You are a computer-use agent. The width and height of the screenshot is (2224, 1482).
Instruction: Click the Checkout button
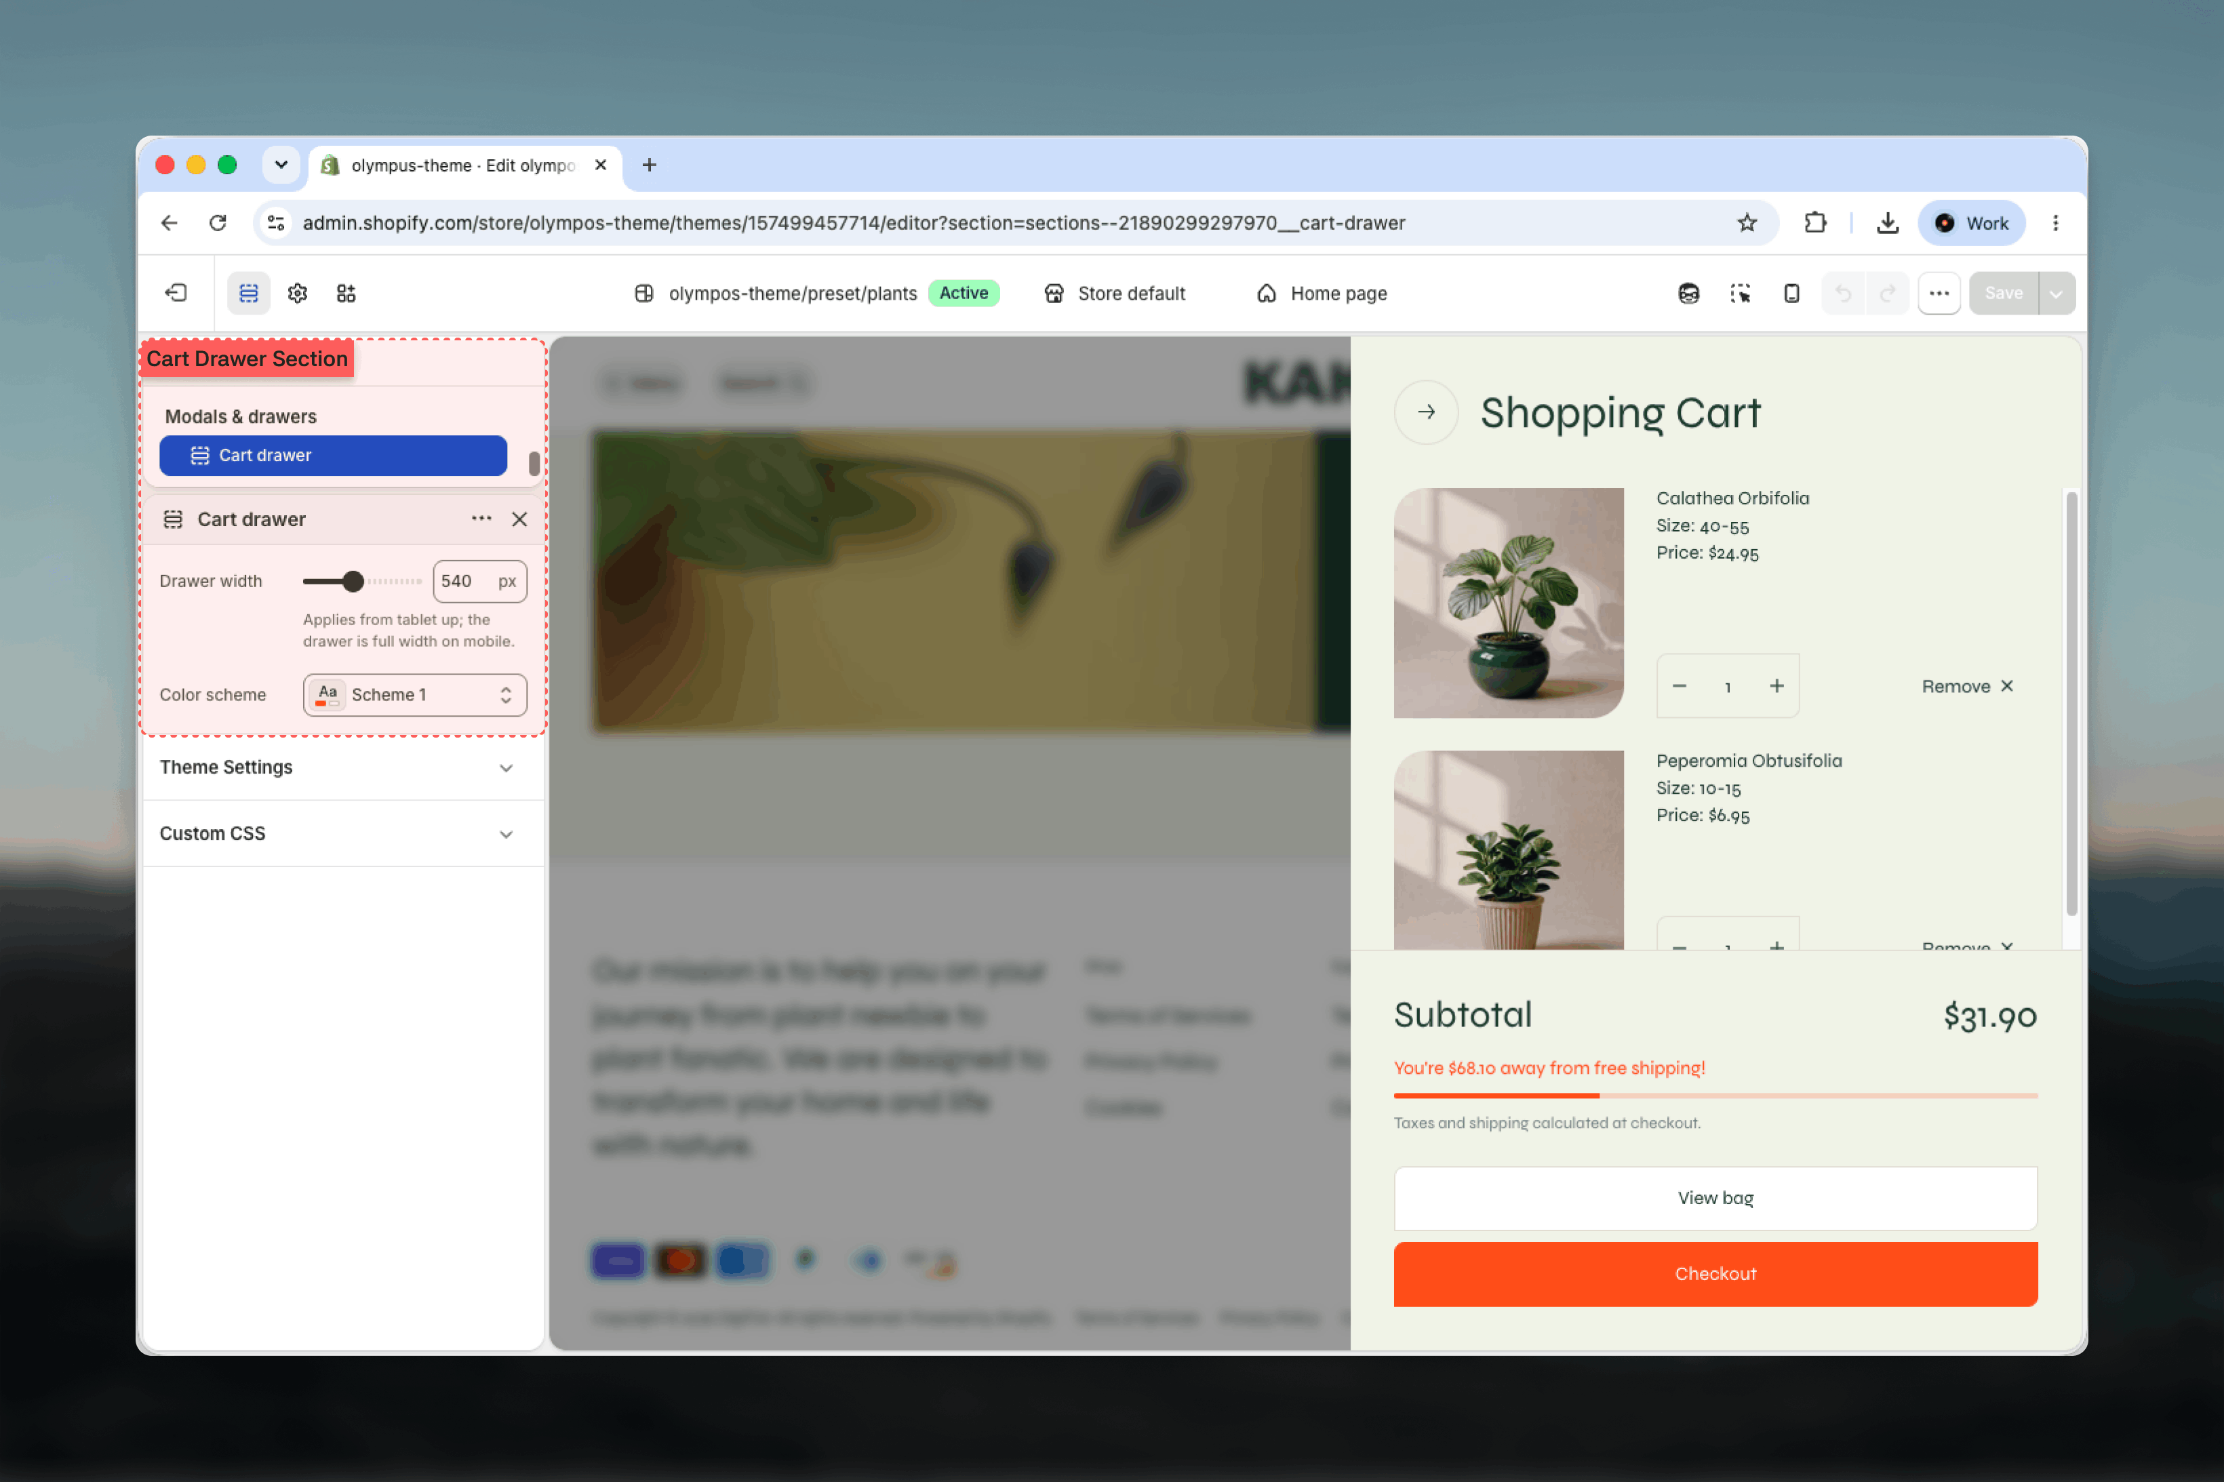1715,1274
